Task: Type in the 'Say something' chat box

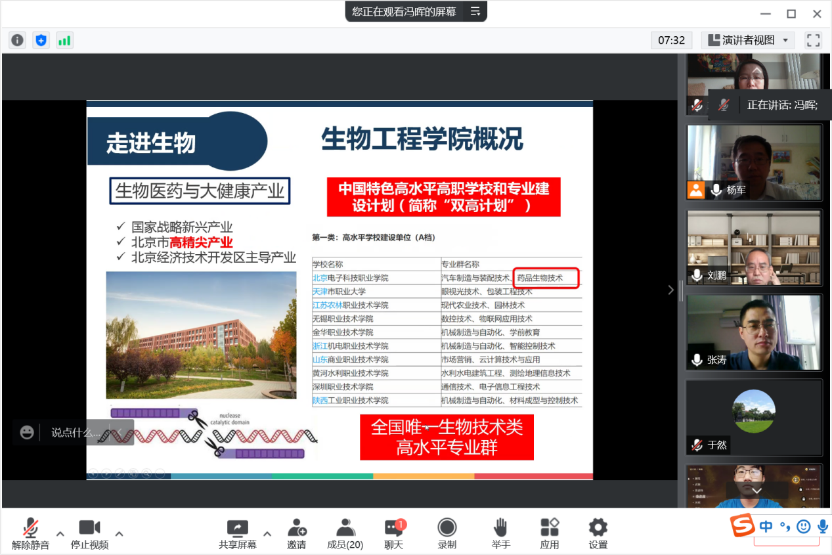Action: (x=76, y=432)
